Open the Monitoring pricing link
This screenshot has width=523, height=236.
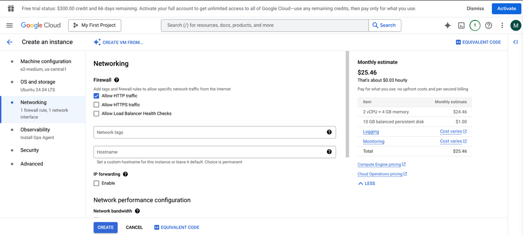[x=373, y=142]
